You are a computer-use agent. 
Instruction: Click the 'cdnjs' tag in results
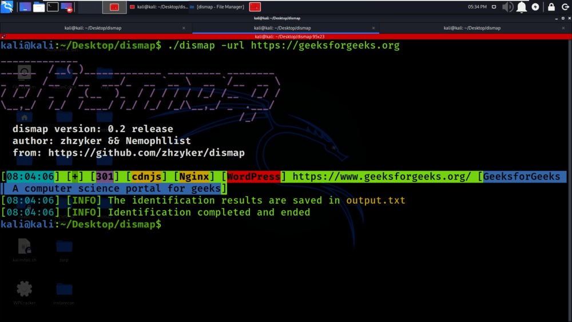[146, 177]
